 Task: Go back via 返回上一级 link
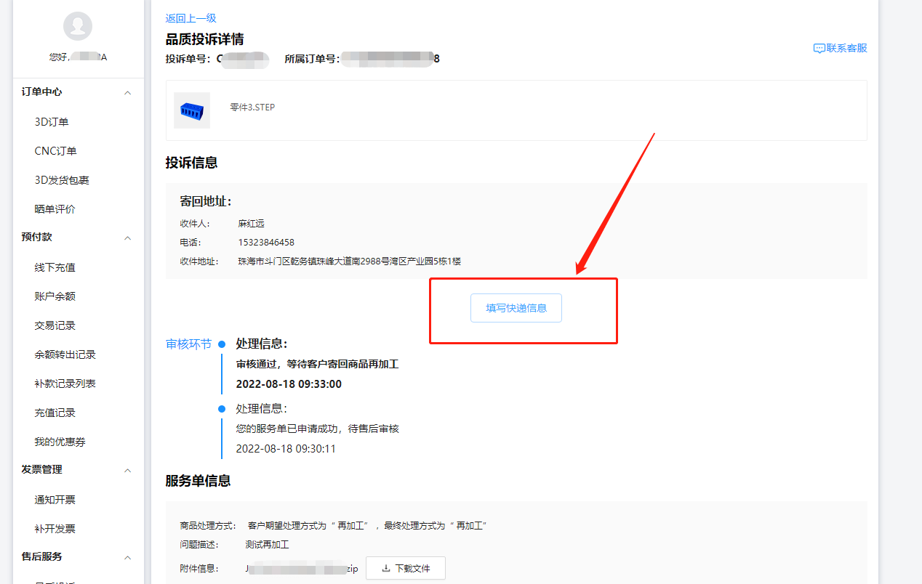[x=191, y=18]
